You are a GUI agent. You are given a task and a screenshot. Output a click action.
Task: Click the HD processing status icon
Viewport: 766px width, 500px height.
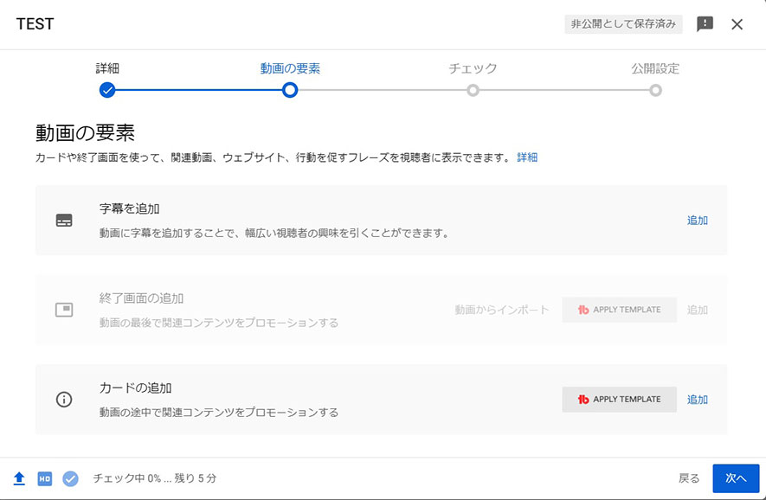tap(45, 478)
